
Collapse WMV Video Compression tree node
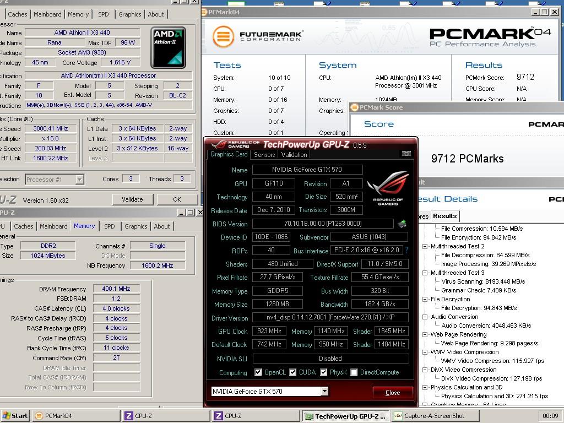425,352
